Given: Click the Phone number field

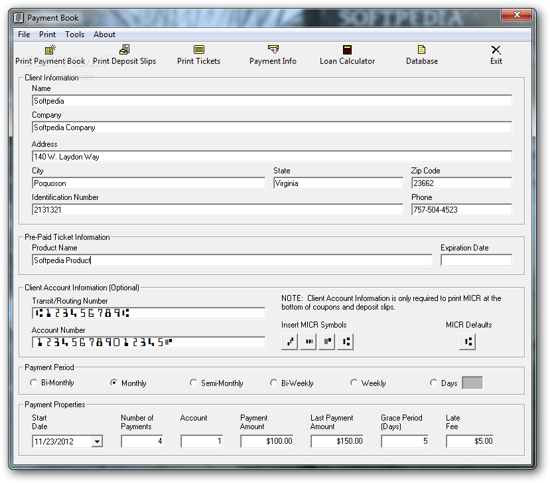Looking at the screenshot, I should coord(462,210).
